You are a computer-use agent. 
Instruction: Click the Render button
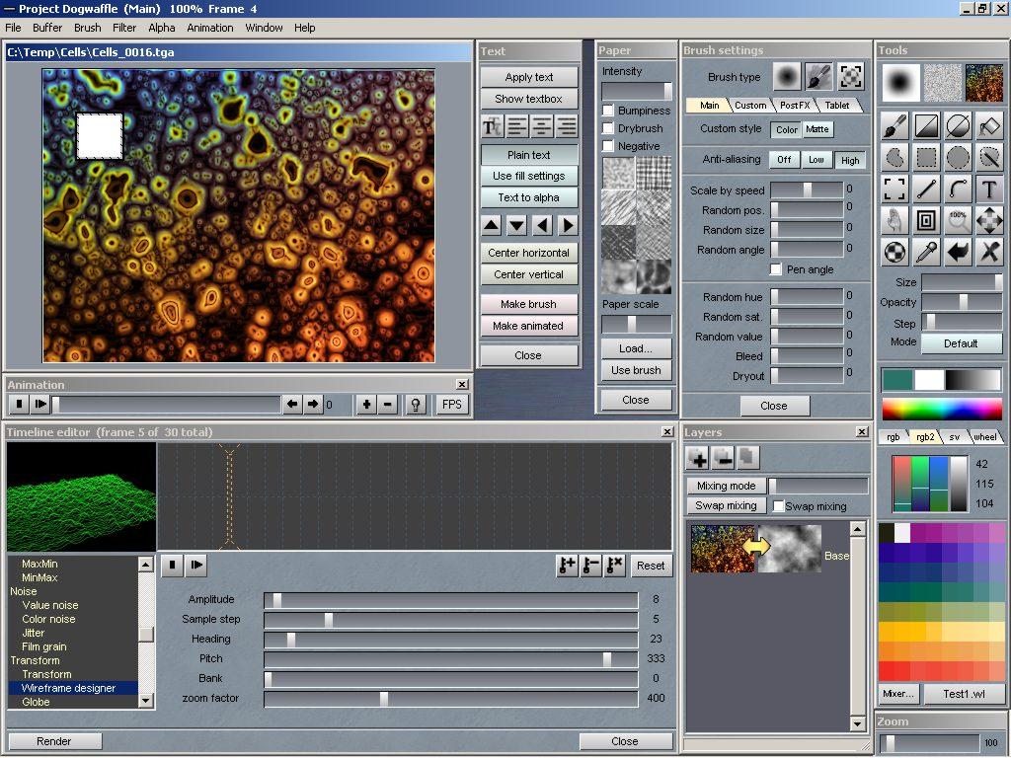pyautogui.click(x=54, y=741)
